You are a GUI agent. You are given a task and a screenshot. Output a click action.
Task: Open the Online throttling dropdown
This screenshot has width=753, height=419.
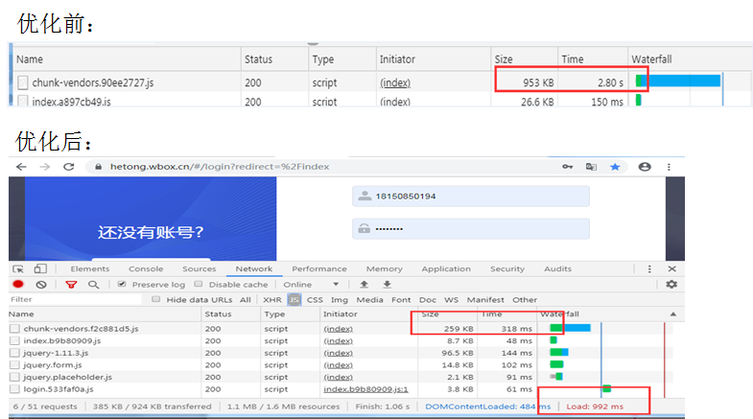pos(311,285)
